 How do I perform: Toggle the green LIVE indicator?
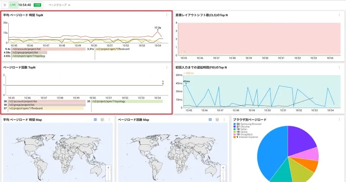13,5
